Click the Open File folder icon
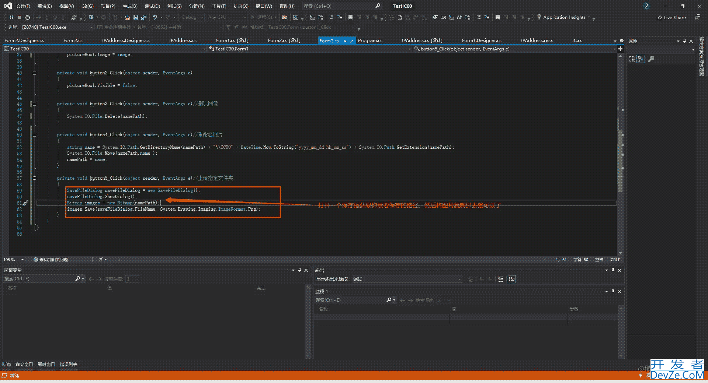 click(127, 17)
